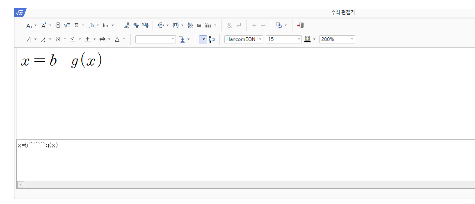Expand the summation dropdown arrow
Image resolution: width=475 pixels, height=204 pixels.
[x=83, y=25]
